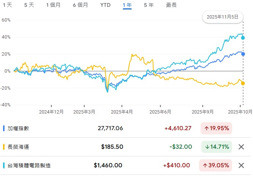
Task: Click the 2025年9月 axis label
Action: coord(202,112)
